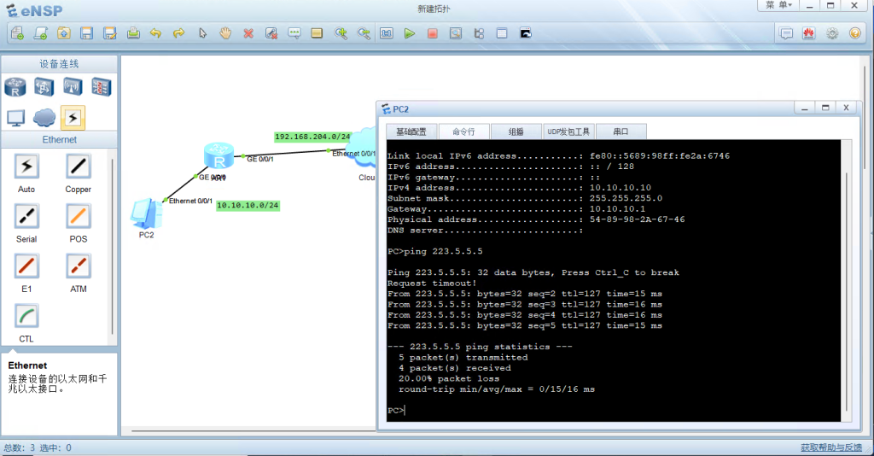The image size is (874, 456).
Task: Switch to the UDP发包工具 tab
Action: click(x=570, y=132)
